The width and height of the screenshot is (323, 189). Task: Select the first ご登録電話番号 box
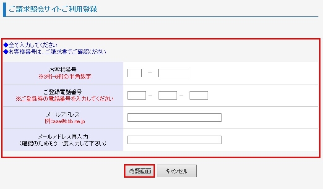point(137,95)
